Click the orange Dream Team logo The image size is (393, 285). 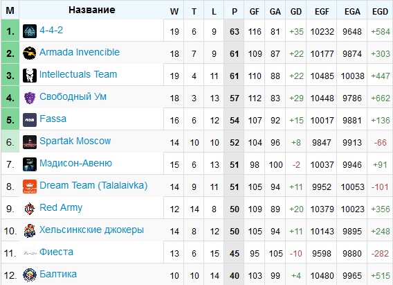(30, 187)
